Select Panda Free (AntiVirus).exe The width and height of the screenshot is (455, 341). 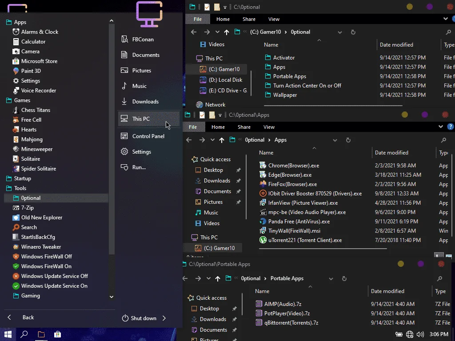299,222
